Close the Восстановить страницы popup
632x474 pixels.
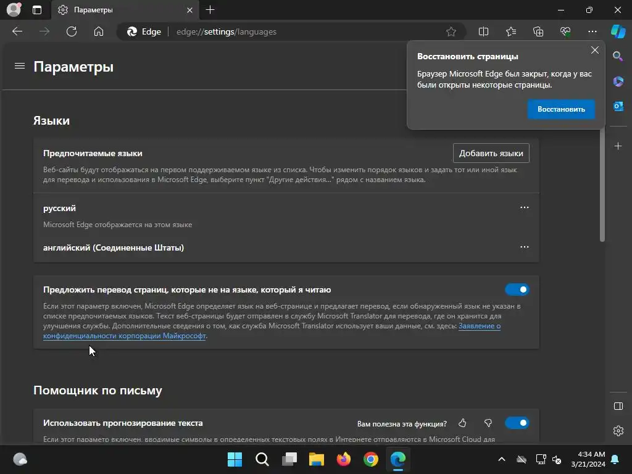594,50
